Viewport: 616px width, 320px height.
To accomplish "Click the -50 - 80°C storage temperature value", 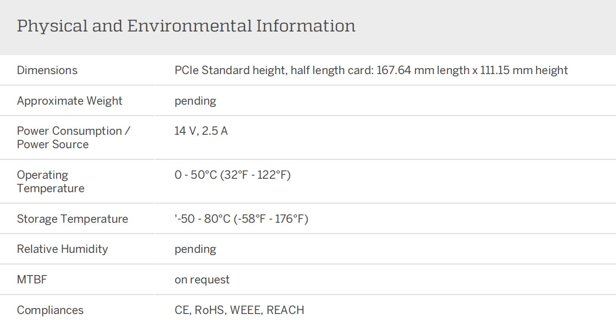I will [241, 219].
